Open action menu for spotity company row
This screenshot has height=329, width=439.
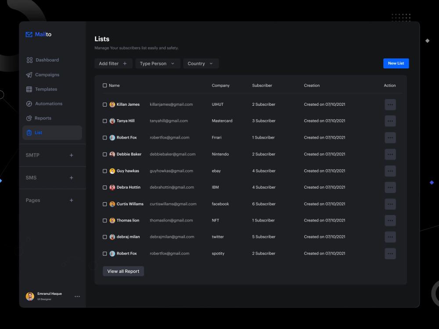(x=390, y=254)
